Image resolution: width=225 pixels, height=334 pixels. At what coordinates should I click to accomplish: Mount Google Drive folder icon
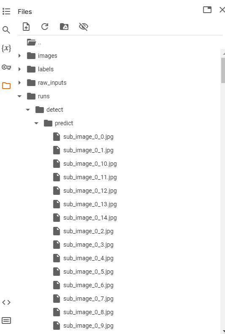(x=64, y=27)
